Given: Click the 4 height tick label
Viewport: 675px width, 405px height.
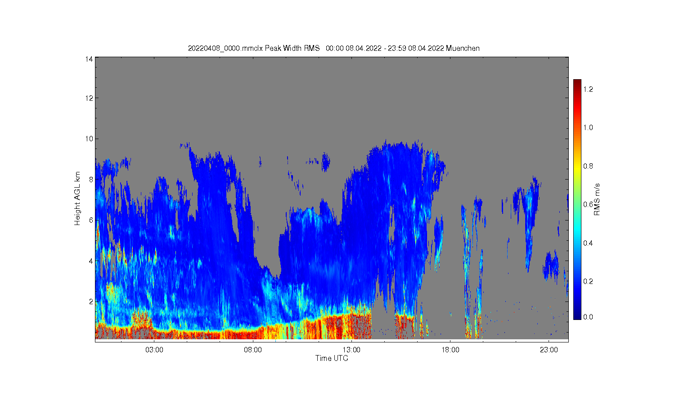Looking at the screenshot, I should [x=91, y=261].
